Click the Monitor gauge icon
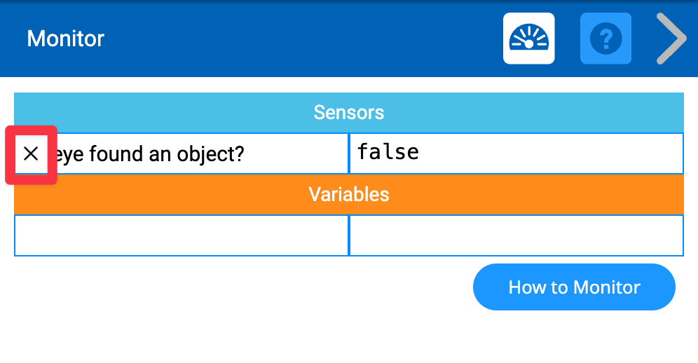The image size is (698, 363). click(x=528, y=39)
